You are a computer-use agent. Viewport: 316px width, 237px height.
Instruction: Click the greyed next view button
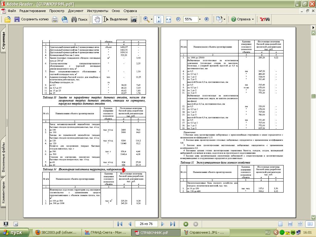click(x=195, y=224)
